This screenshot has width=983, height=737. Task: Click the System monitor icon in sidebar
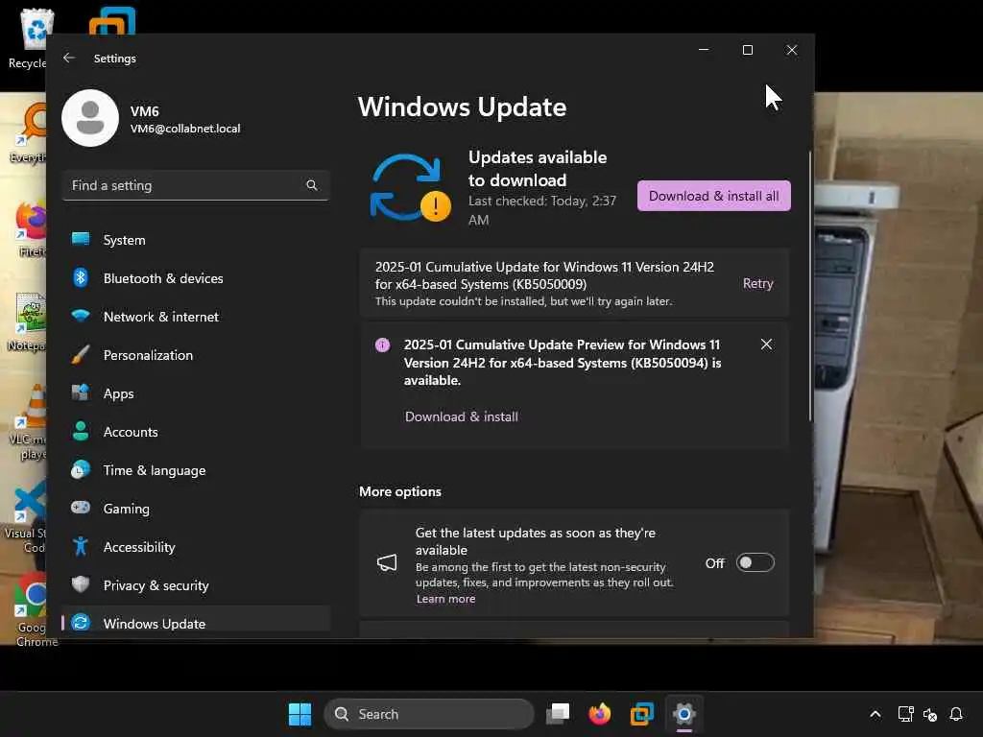pos(81,239)
